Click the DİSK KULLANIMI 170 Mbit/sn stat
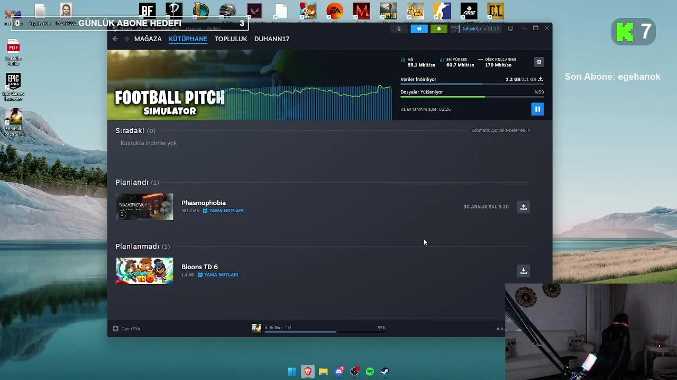This screenshot has height=380, width=677. tap(497, 62)
